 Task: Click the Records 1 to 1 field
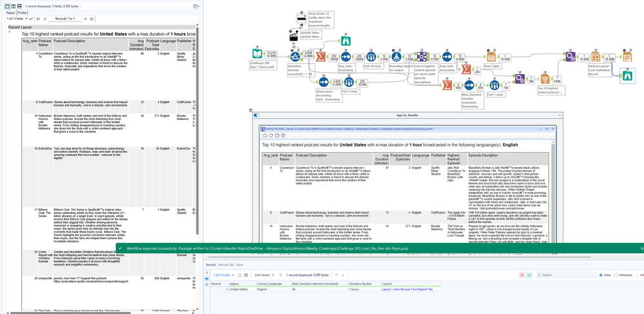point(65,19)
